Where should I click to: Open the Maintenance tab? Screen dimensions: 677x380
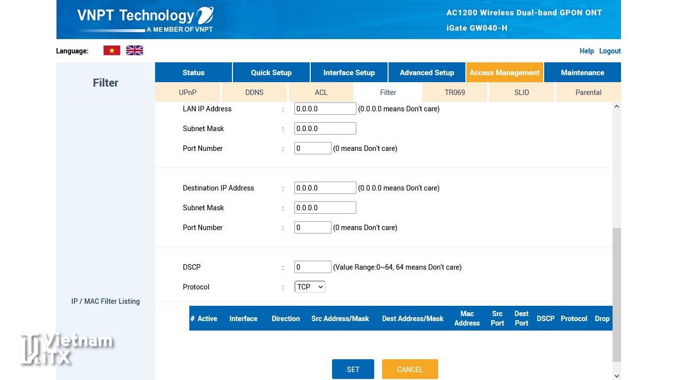(582, 73)
